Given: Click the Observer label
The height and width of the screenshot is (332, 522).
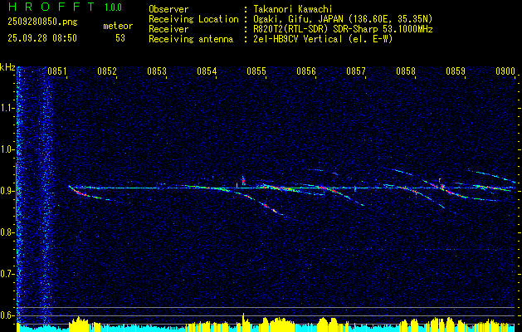Looking at the screenshot, I should [x=168, y=9].
